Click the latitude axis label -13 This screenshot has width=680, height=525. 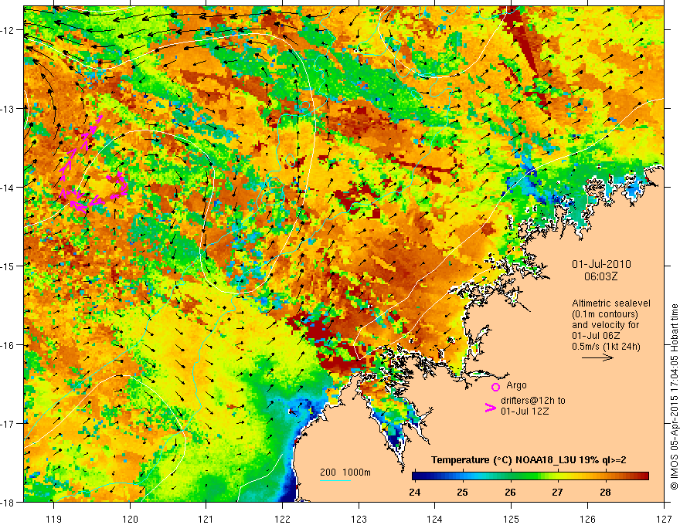click(8, 109)
